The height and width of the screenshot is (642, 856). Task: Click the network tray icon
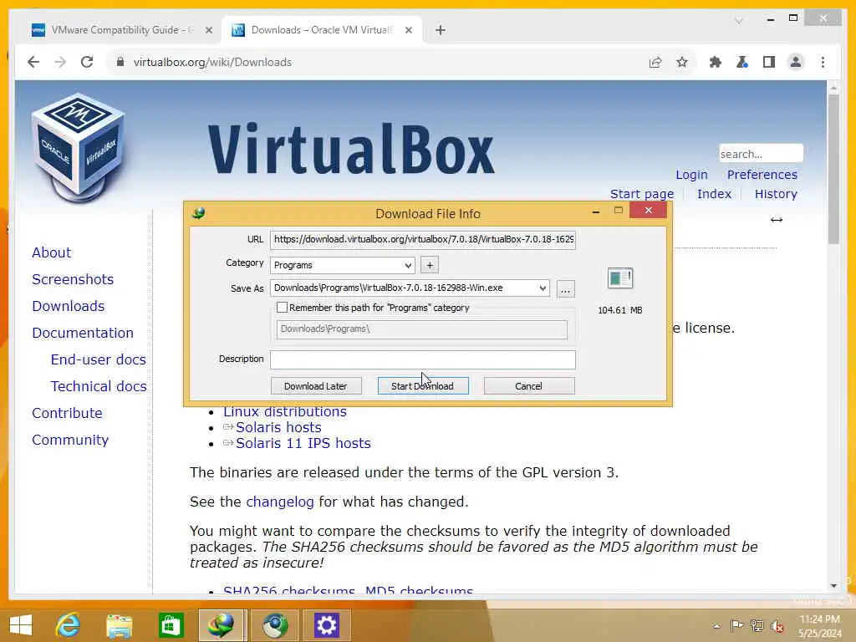point(757,625)
